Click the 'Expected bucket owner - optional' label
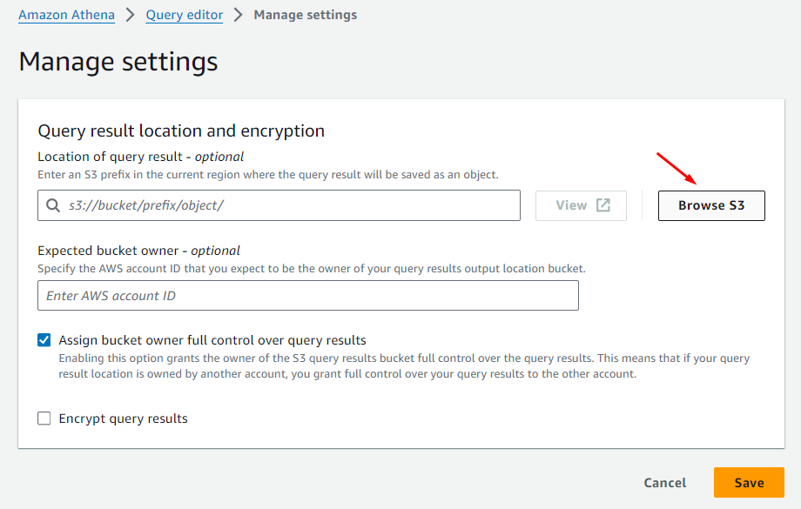The image size is (801, 509). point(138,251)
